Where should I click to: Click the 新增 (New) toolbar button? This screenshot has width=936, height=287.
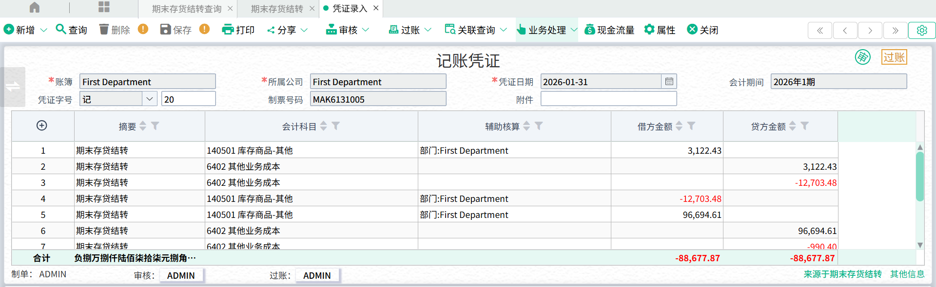pyautogui.click(x=19, y=30)
